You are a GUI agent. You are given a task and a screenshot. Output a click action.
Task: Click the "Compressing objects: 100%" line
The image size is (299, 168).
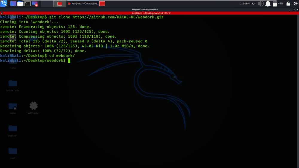tap(58, 36)
